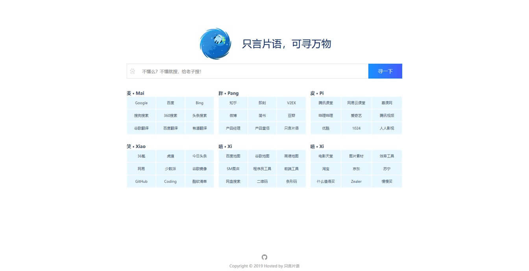The width and height of the screenshot is (529, 271).
Task: Go to 电影天堂
Action: click(x=326, y=156)
